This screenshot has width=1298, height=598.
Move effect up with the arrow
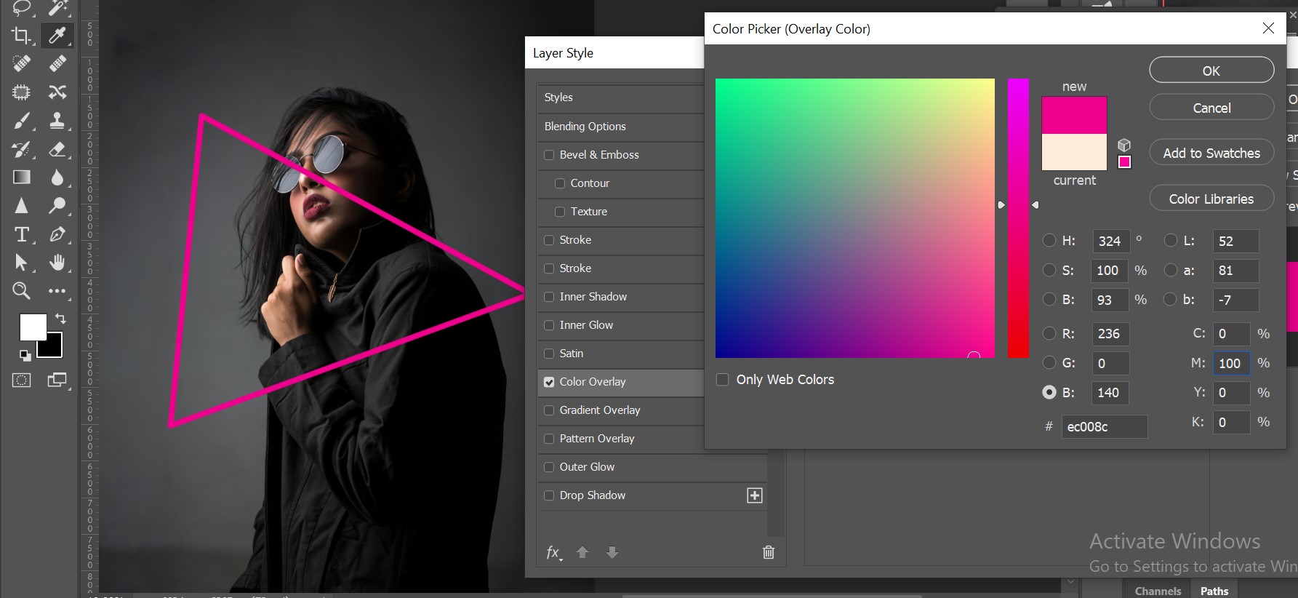point(582,552)
